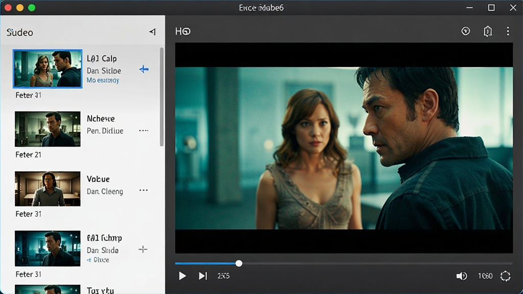The height and width of the screenshot is (294, 523).
Task: Click the Dan. Cleeng author text
Action: coord(105,191)
